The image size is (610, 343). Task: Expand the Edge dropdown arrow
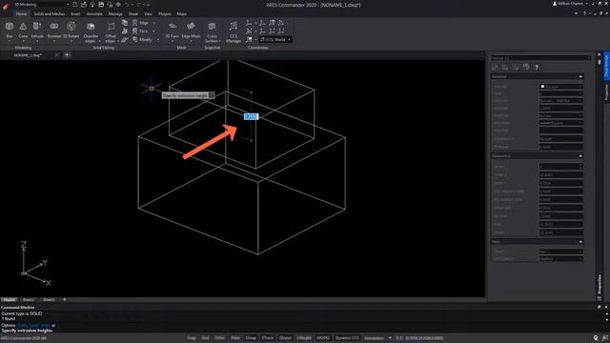coord(154,23)
